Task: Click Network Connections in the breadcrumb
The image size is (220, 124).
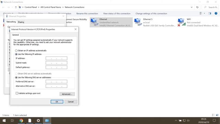Action: tap(75, 7)
